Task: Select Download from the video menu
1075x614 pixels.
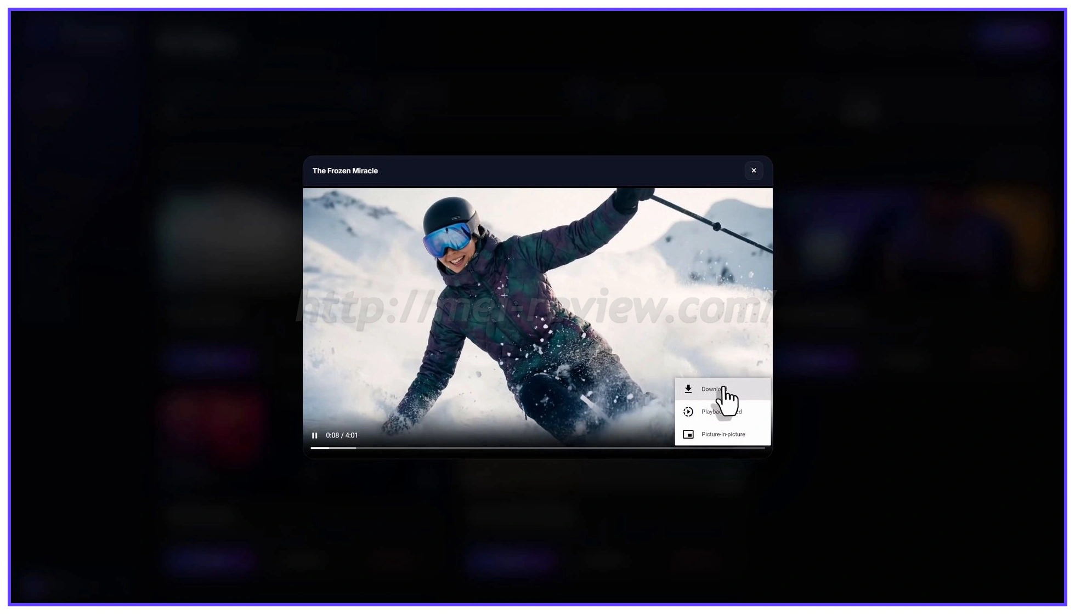Action: click(723, 389)
